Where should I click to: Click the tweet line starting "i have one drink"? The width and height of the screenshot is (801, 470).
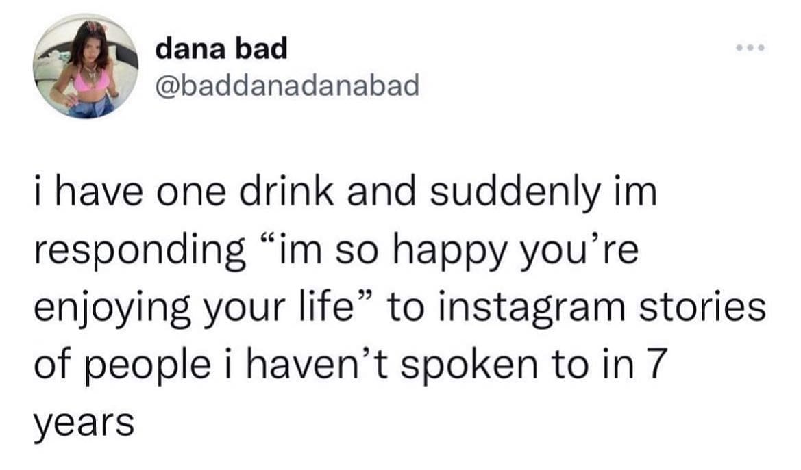coord(345,193)
